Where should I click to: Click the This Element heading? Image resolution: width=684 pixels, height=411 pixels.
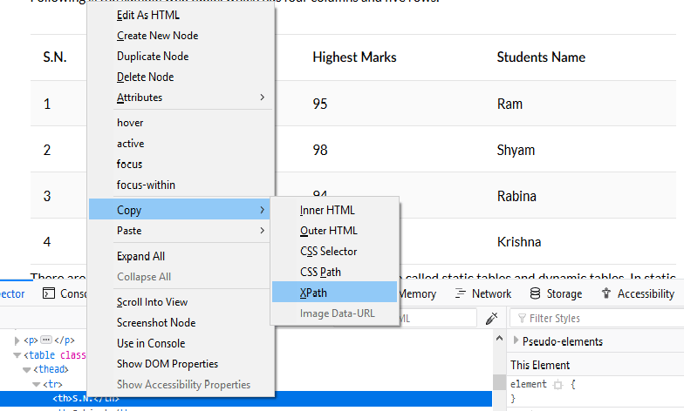(540, 365)
